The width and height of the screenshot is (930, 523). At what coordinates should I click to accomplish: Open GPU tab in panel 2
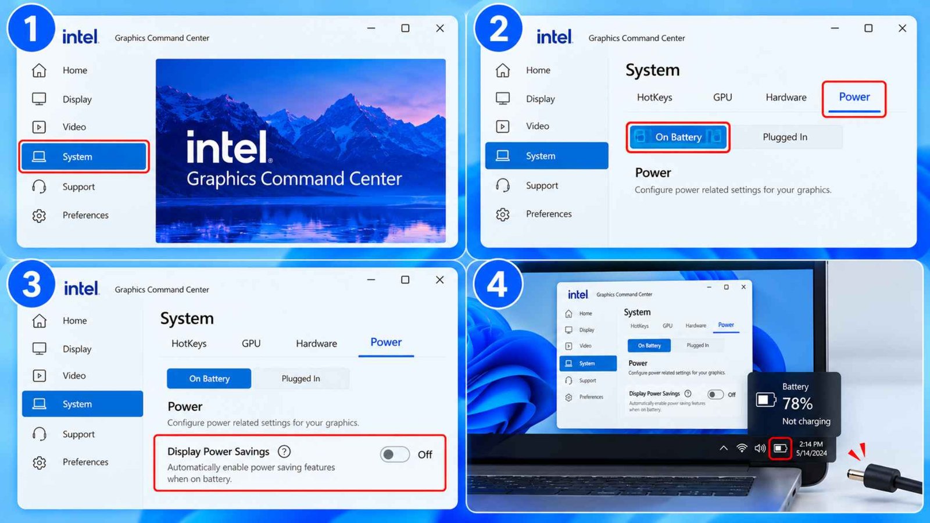(x=722, y=98)
